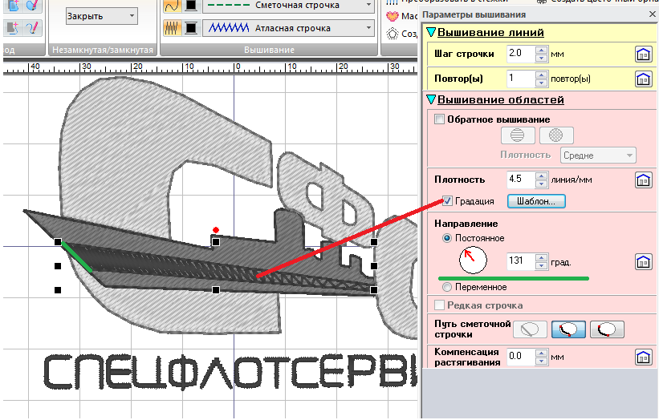
Task: Collapse the Вышивание линий section
Action: 431,32
